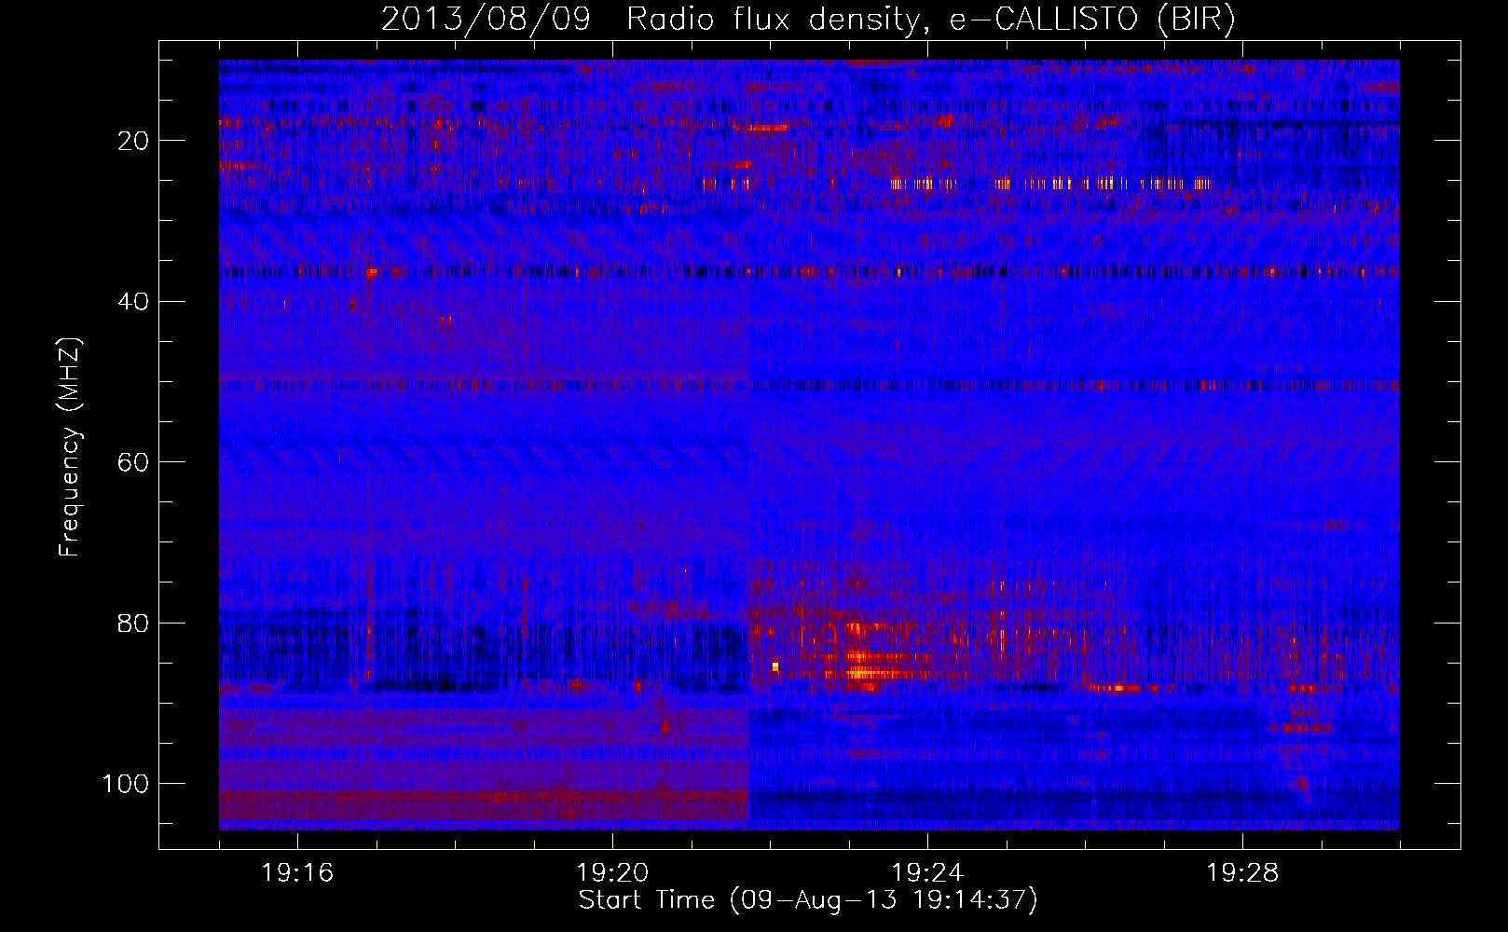Click the "19:28" time tick label
The height and width of the screenshot is (932, 1508).
(1242, 873)
